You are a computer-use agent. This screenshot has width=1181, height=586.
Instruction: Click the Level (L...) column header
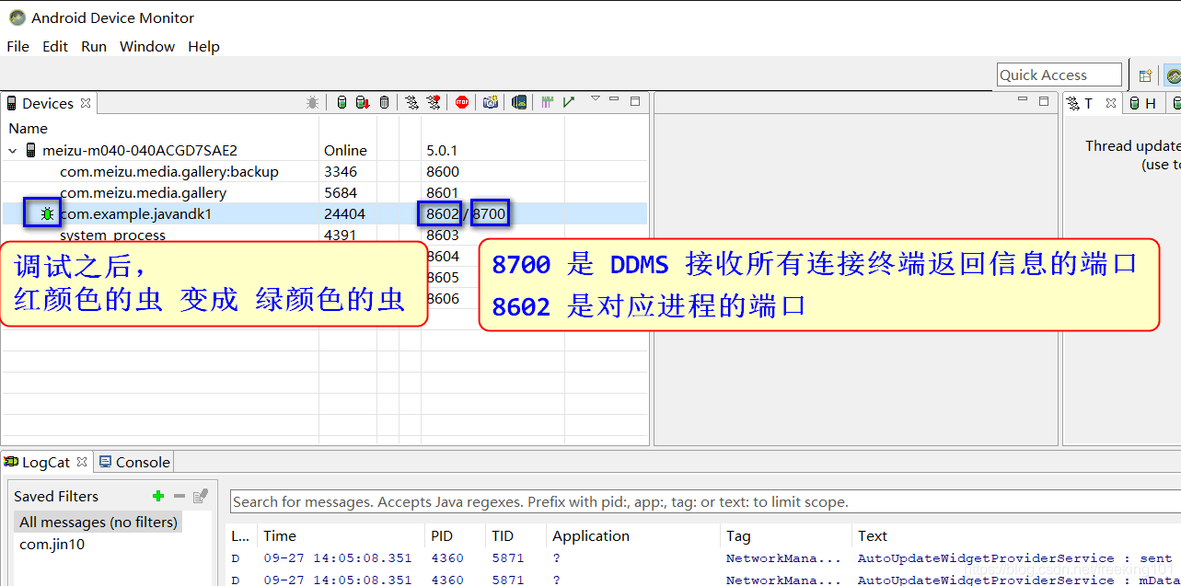239,535
